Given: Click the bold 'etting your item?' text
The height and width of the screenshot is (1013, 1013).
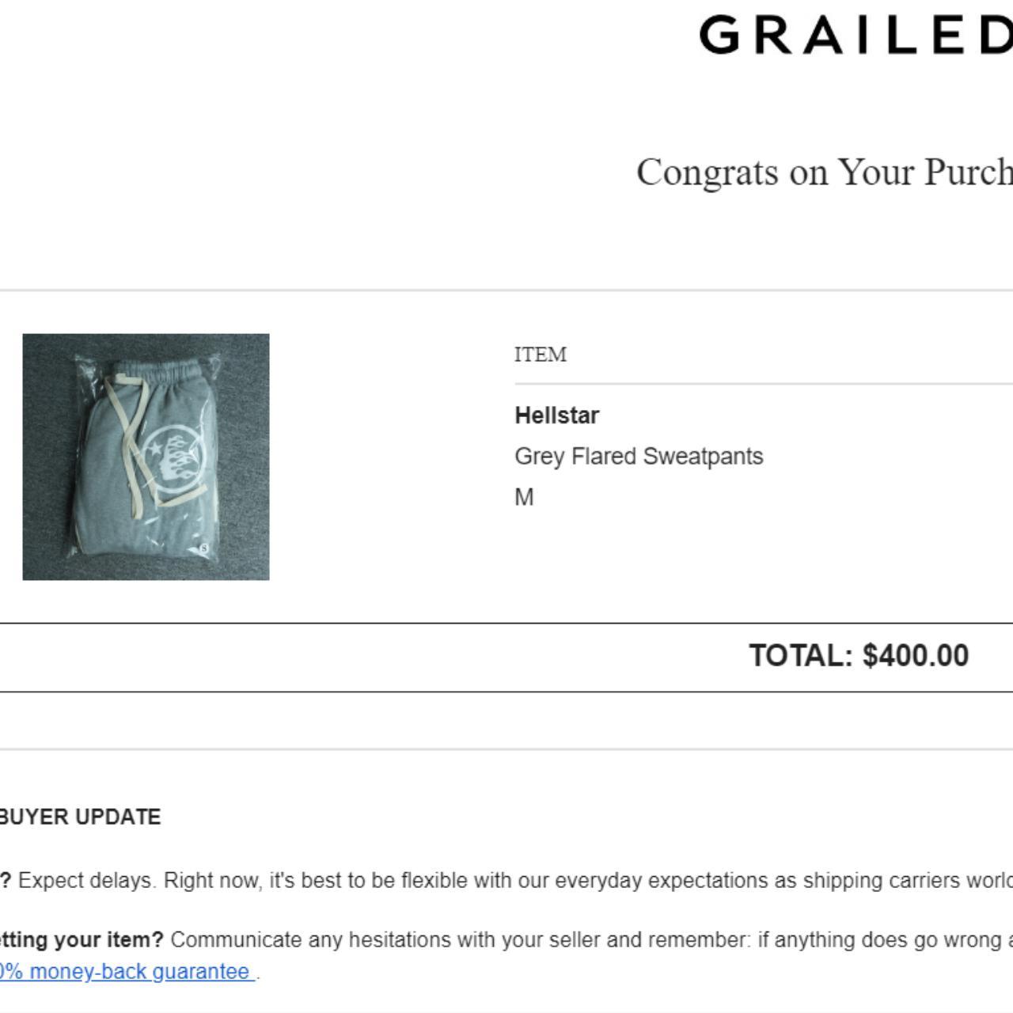Looking at the screenshot, I should [82, 940].
